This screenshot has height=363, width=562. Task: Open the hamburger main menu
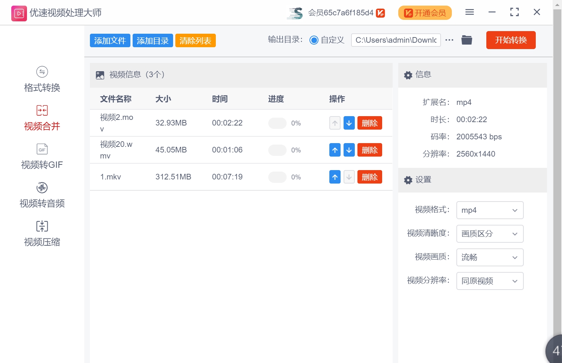coord(469,12)
